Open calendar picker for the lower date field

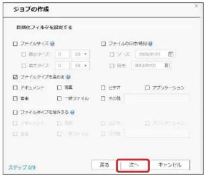coord(167,65)
